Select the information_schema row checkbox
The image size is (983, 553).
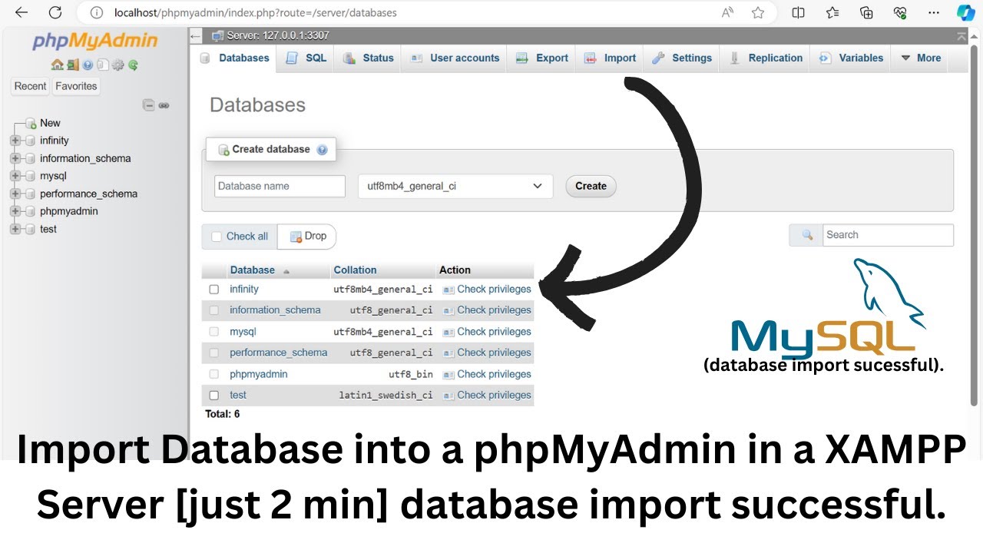tap(214, 310)
